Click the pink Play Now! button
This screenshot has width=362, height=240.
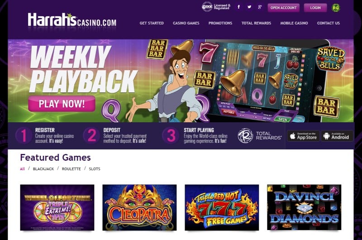click(62, 104)
